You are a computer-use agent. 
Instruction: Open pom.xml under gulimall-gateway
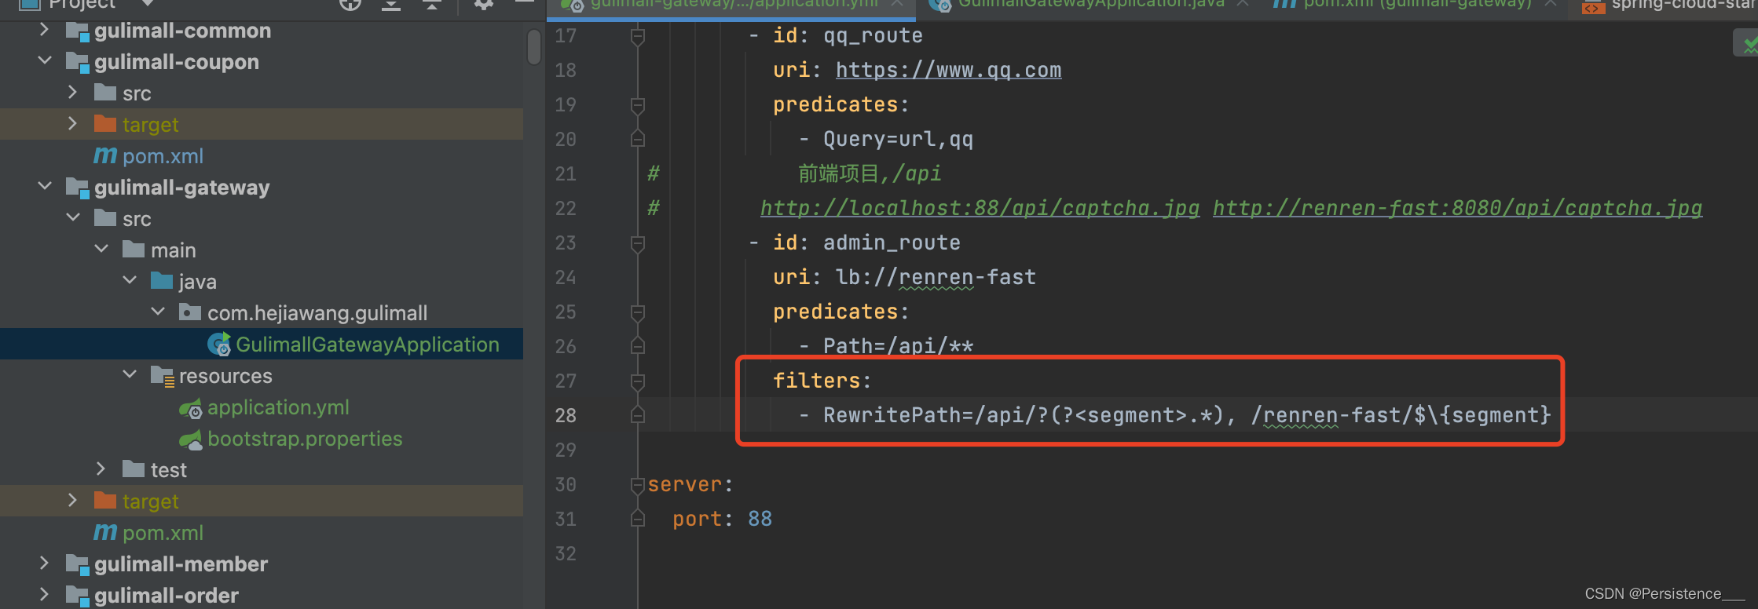pos(163,533)
